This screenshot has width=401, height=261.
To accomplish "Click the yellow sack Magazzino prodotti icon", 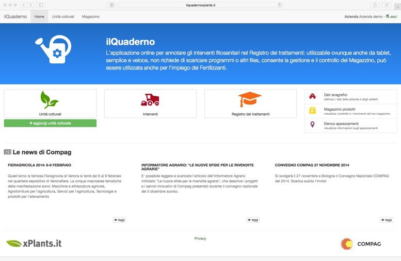I will coord(313,110).
